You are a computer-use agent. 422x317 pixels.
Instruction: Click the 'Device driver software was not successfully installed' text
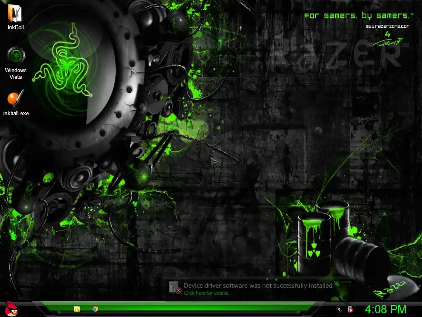(x=258, y=286)
